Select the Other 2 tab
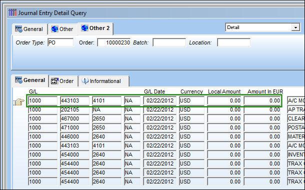Image resolution: width=305 pixels, height=190 pixels. coord(95,28)
